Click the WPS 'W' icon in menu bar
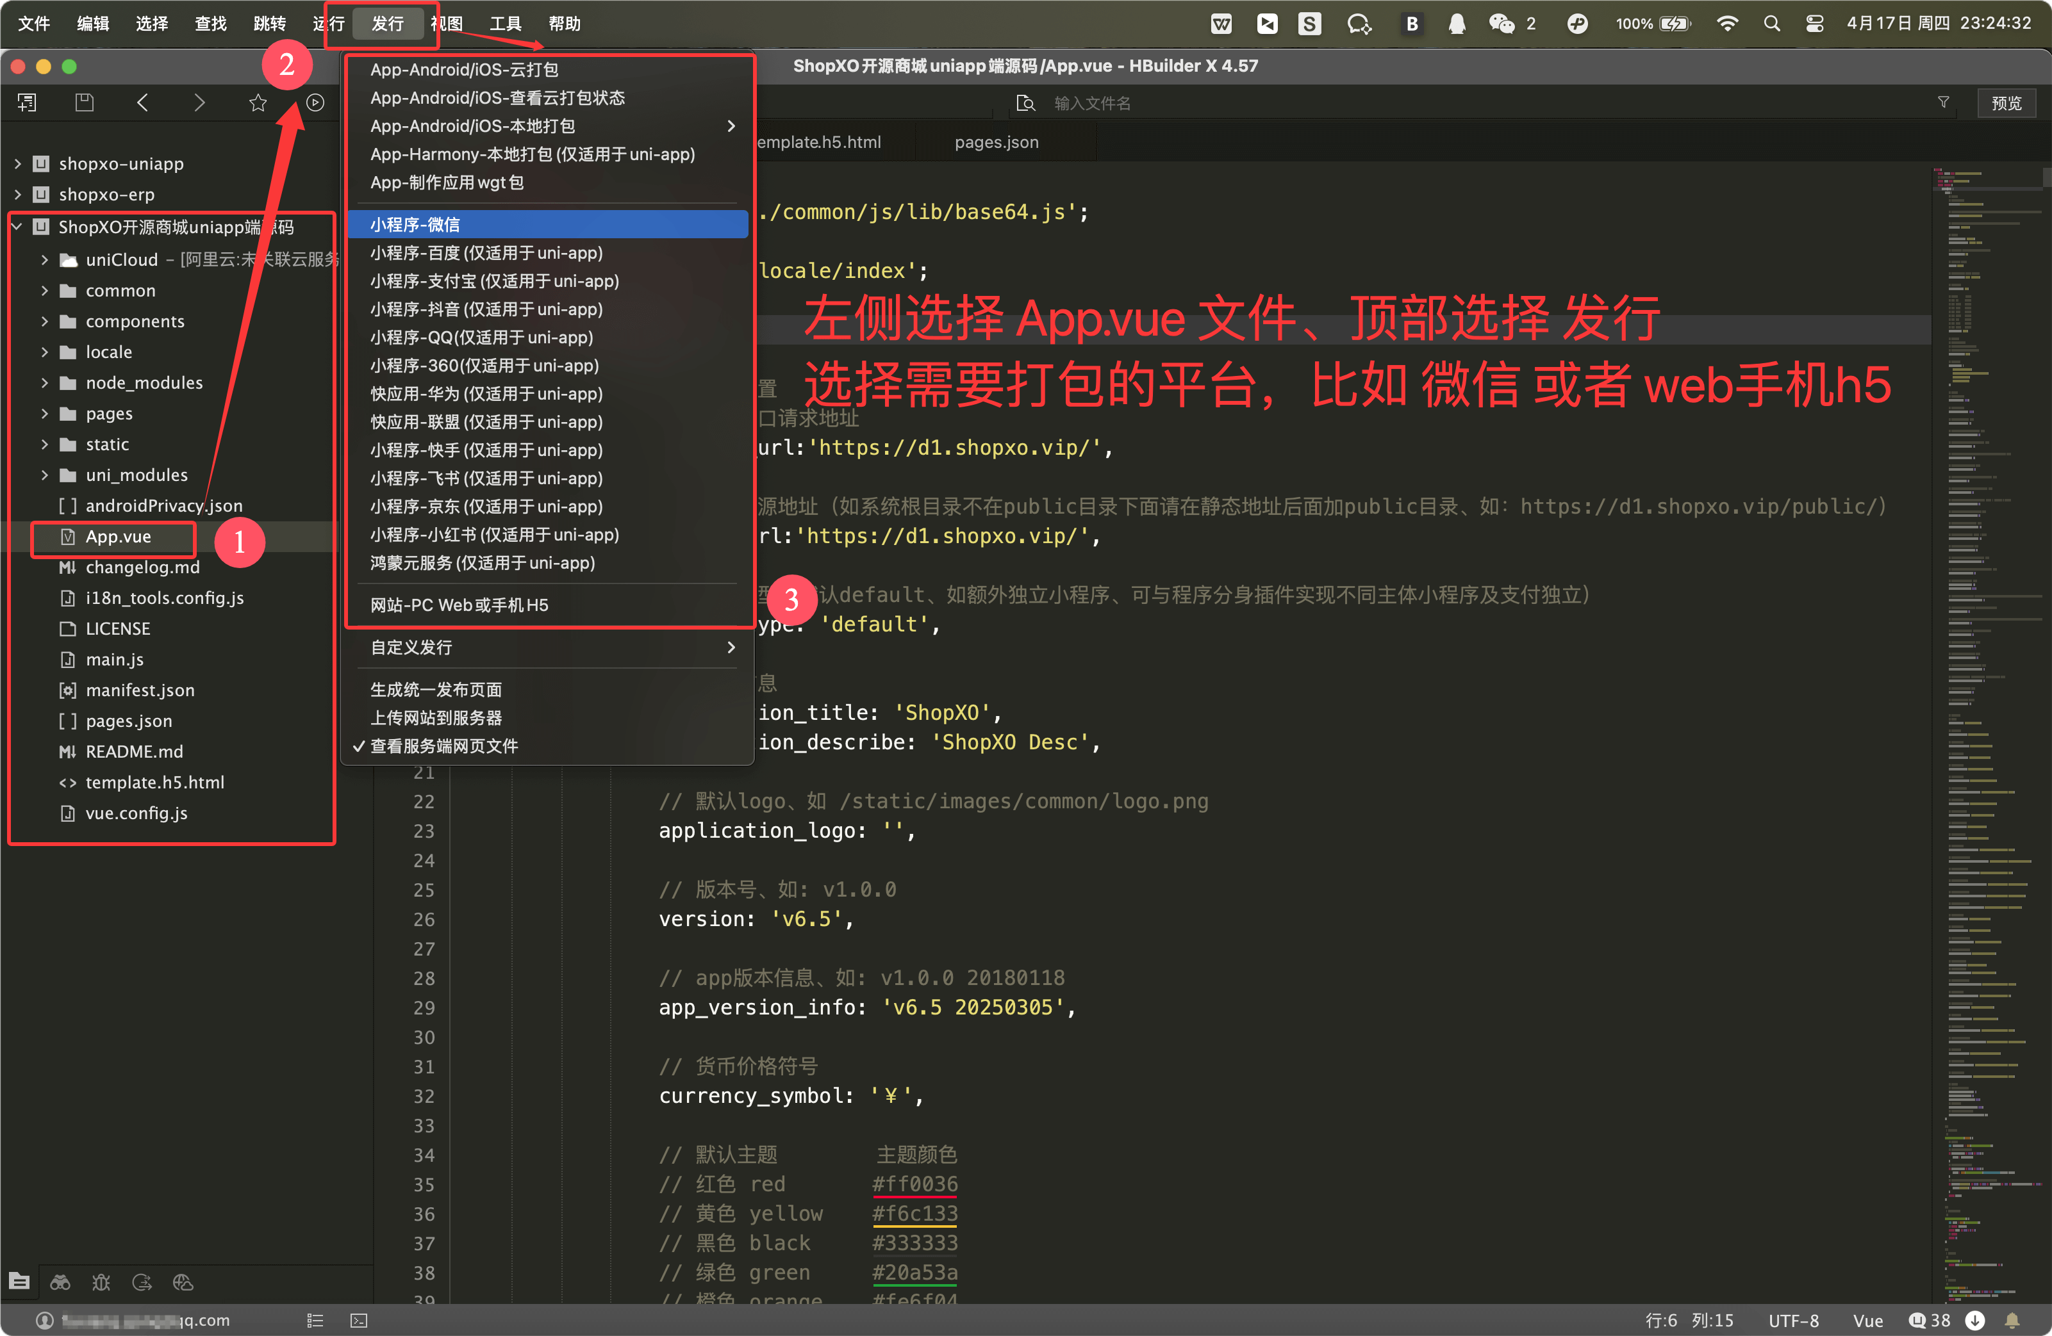 click(1221, 23)
